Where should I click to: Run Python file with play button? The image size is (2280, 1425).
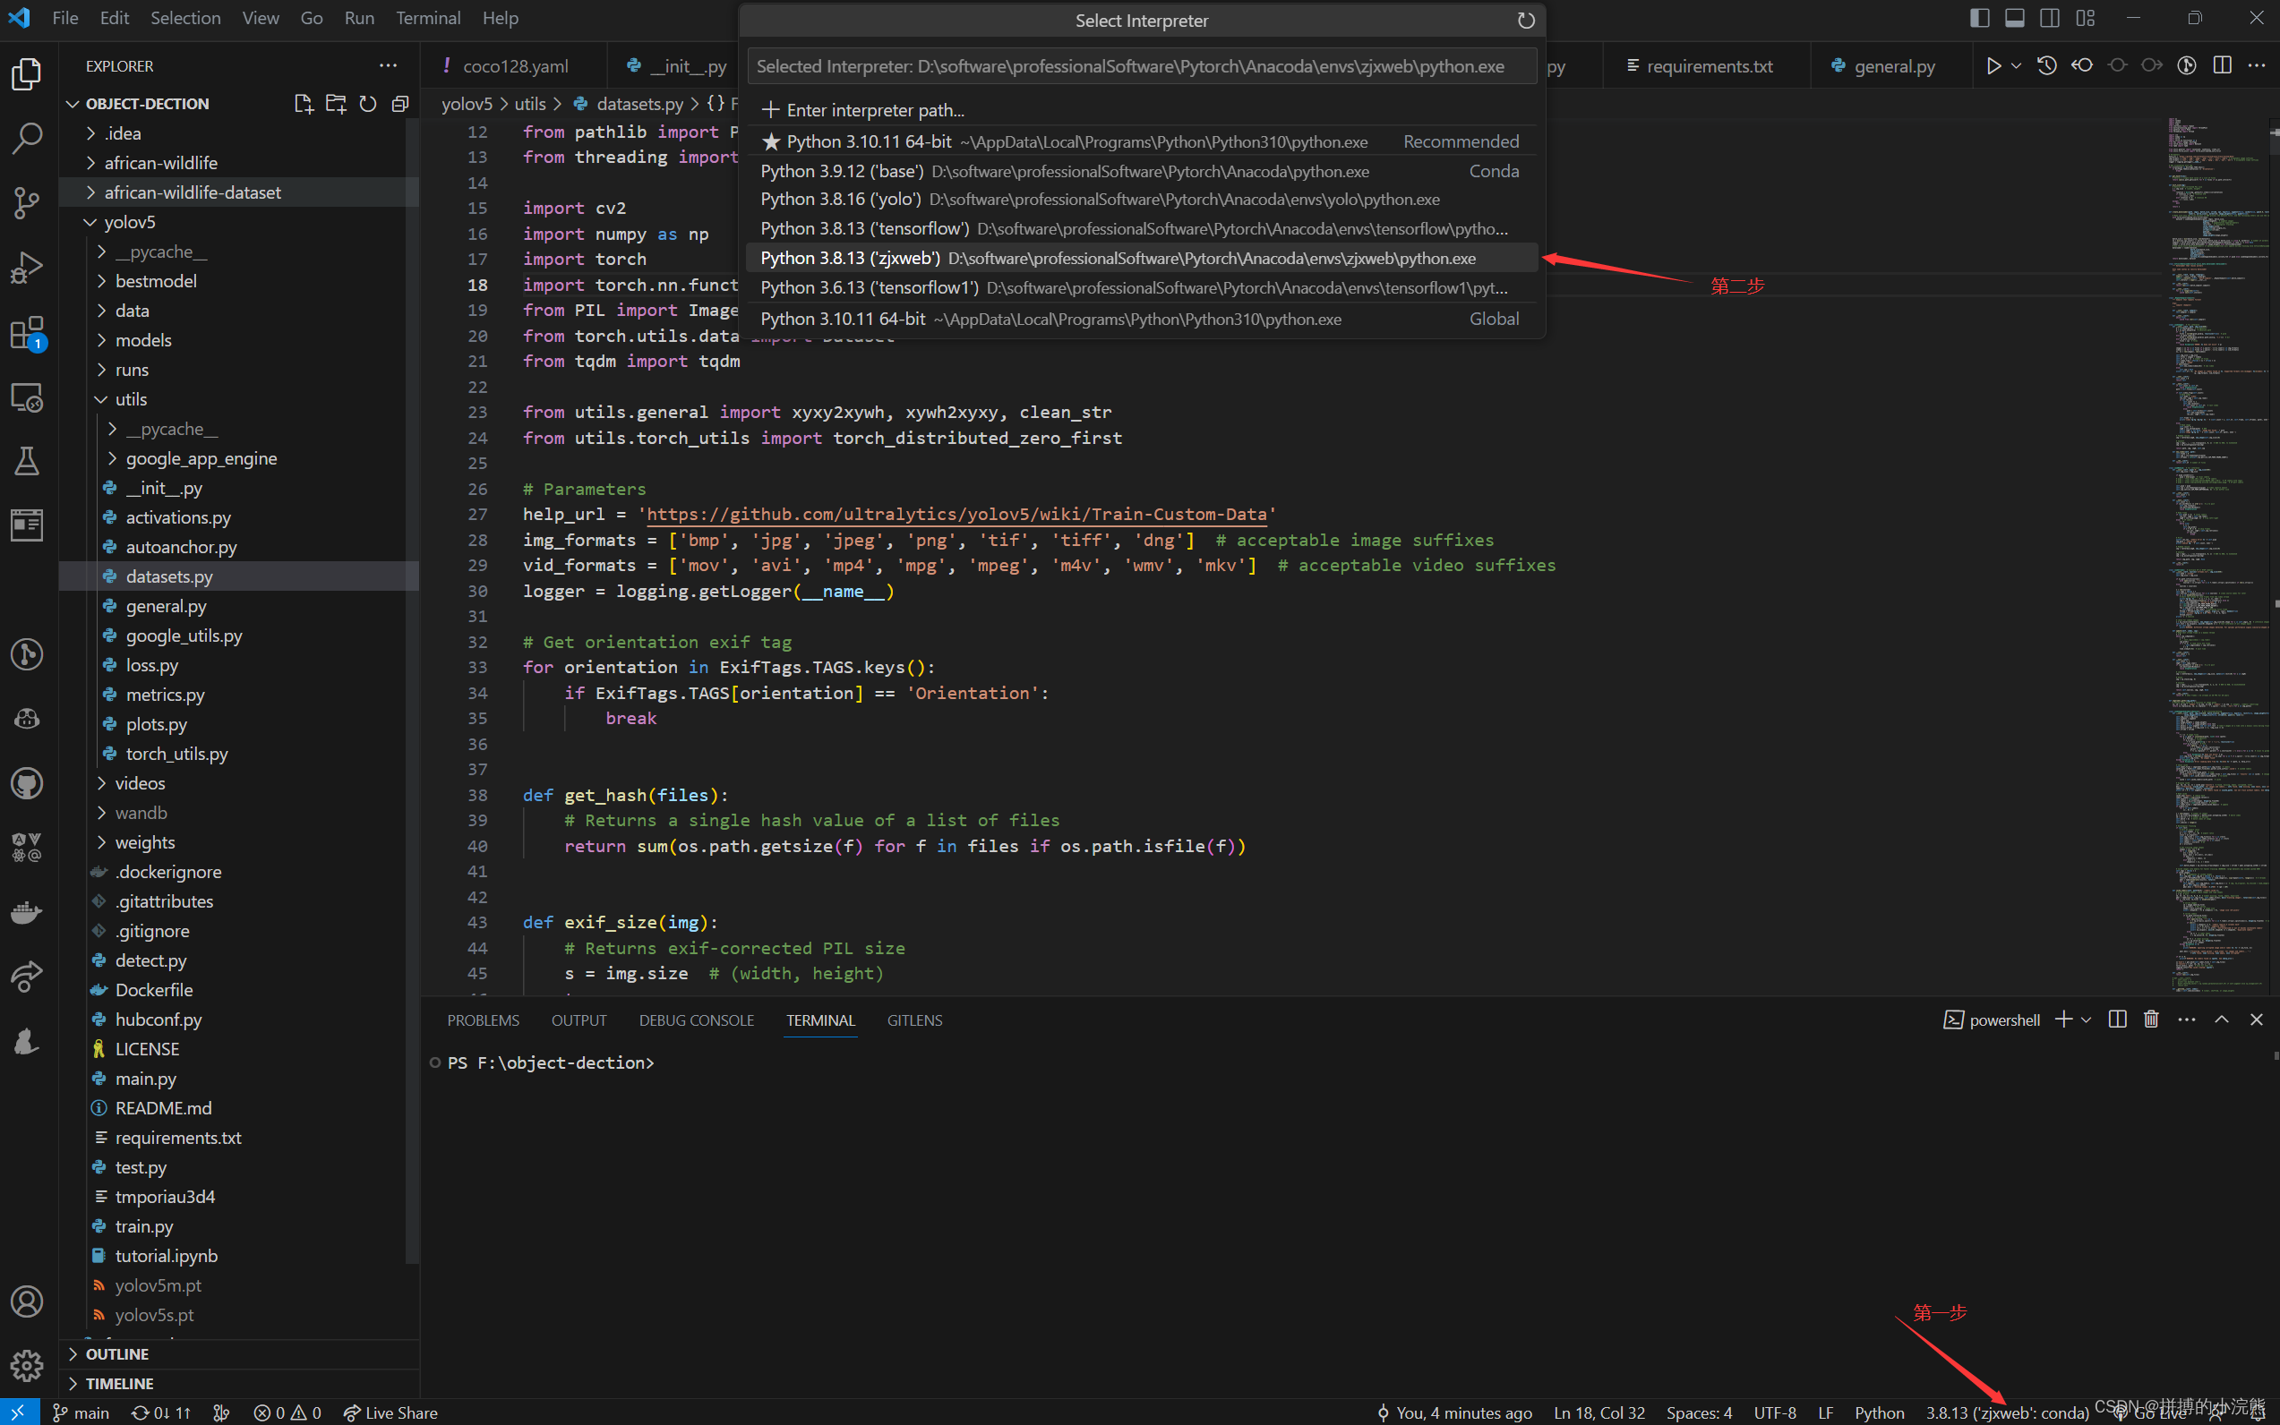1993,66
